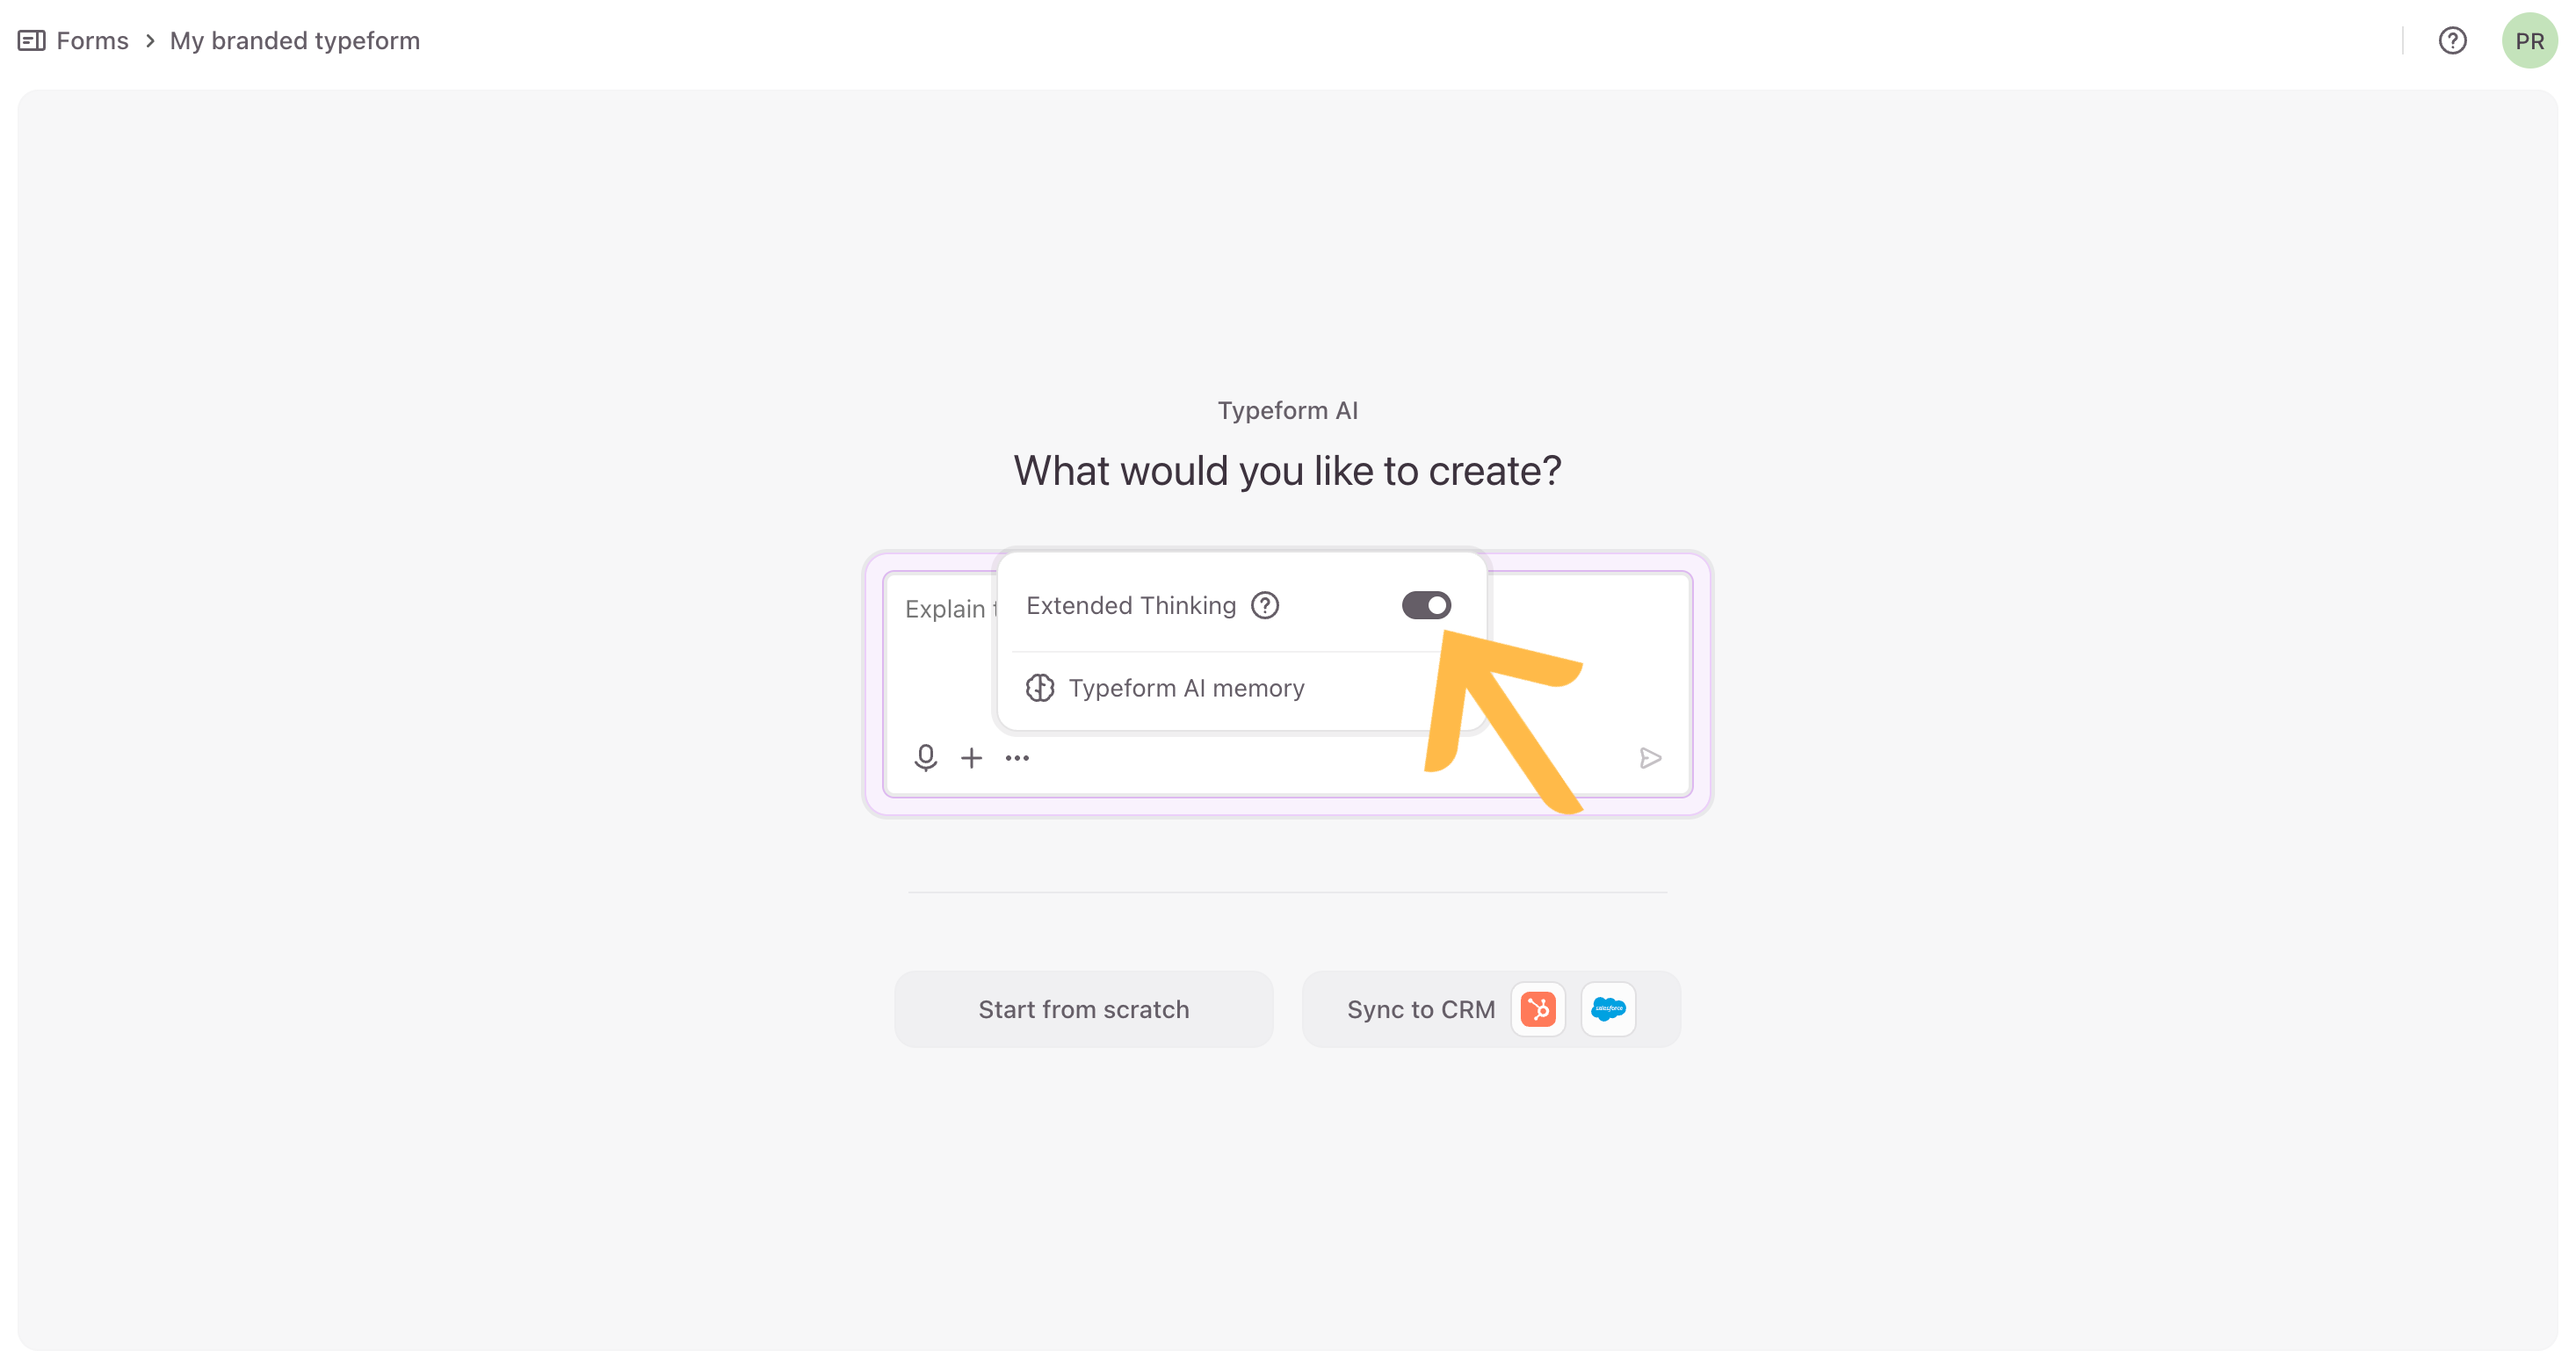Go to Forms breadcrumb link

(92, 41)
